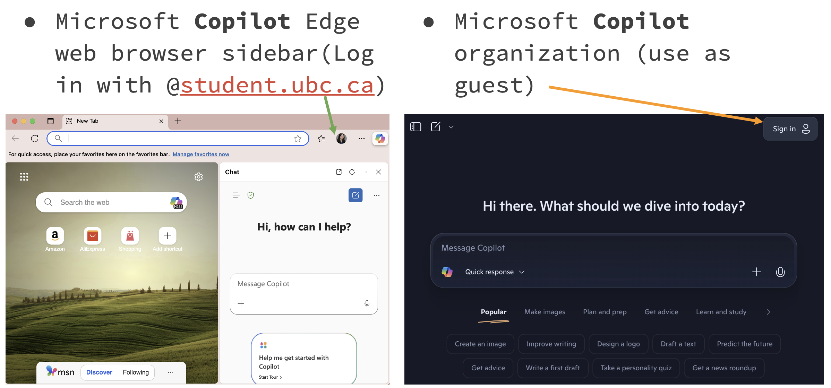Open the apps grid launcher
The width and height of the screenshot is (831, 388).
tap(24, 177)
